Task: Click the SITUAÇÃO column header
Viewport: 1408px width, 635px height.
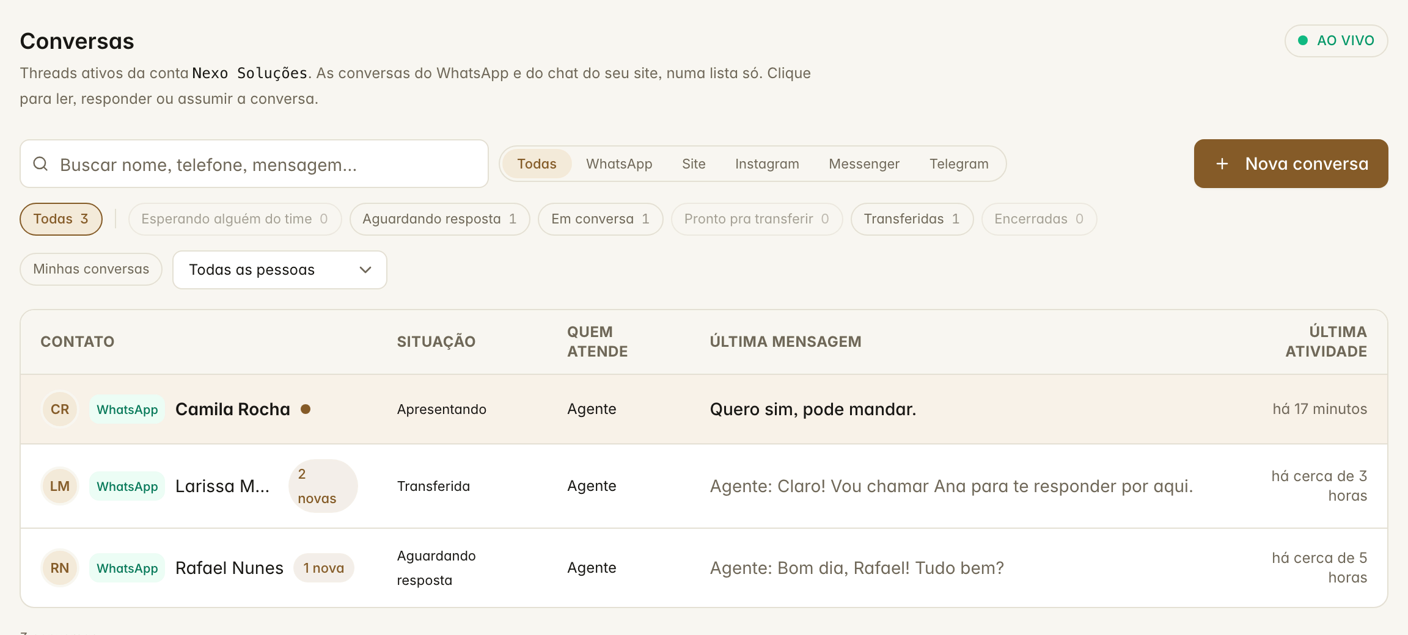Action: pyautogui.click(x=436, y=341)
